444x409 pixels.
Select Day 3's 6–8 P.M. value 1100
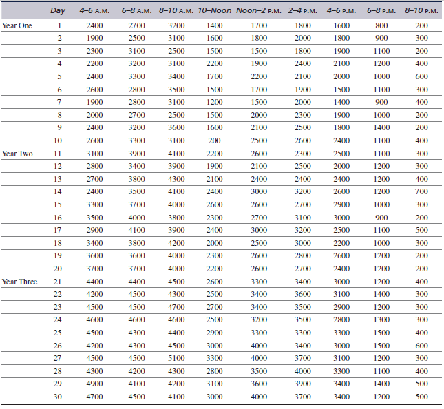pos(382,51)
